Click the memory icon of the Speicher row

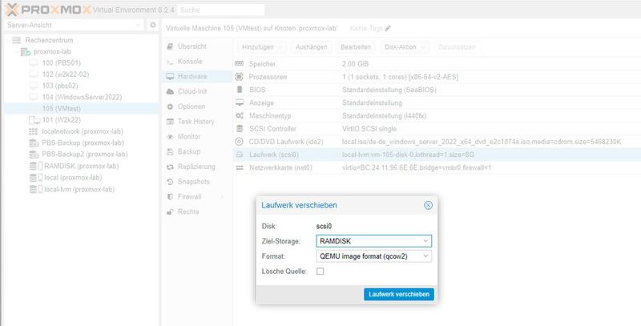pyautogui.click(x=239, y=64)
